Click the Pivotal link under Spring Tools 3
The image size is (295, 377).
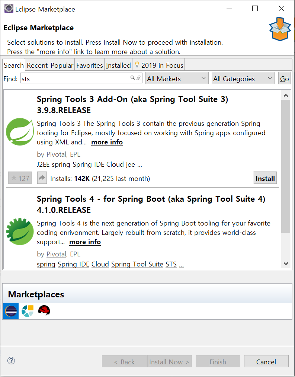tap(56, 154)
